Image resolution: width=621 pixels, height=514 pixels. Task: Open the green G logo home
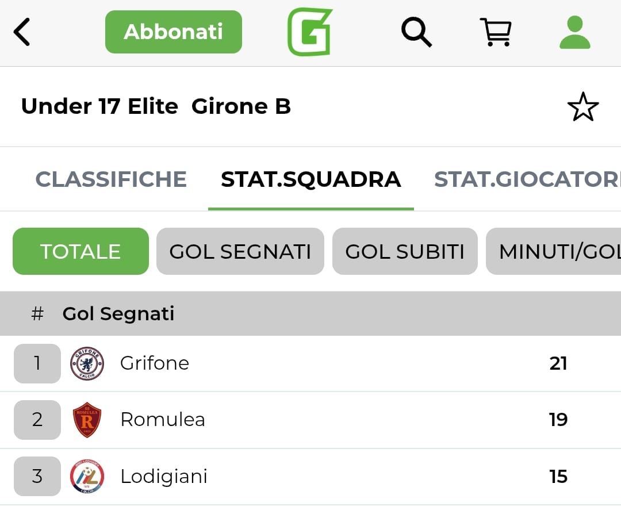(310, 32)
